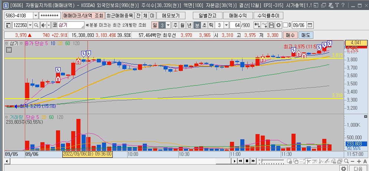369x171 pixels.
Task: Expand the account number 5863-4108 dropdown
Action: pyautogui.click(x=36, y=16)
